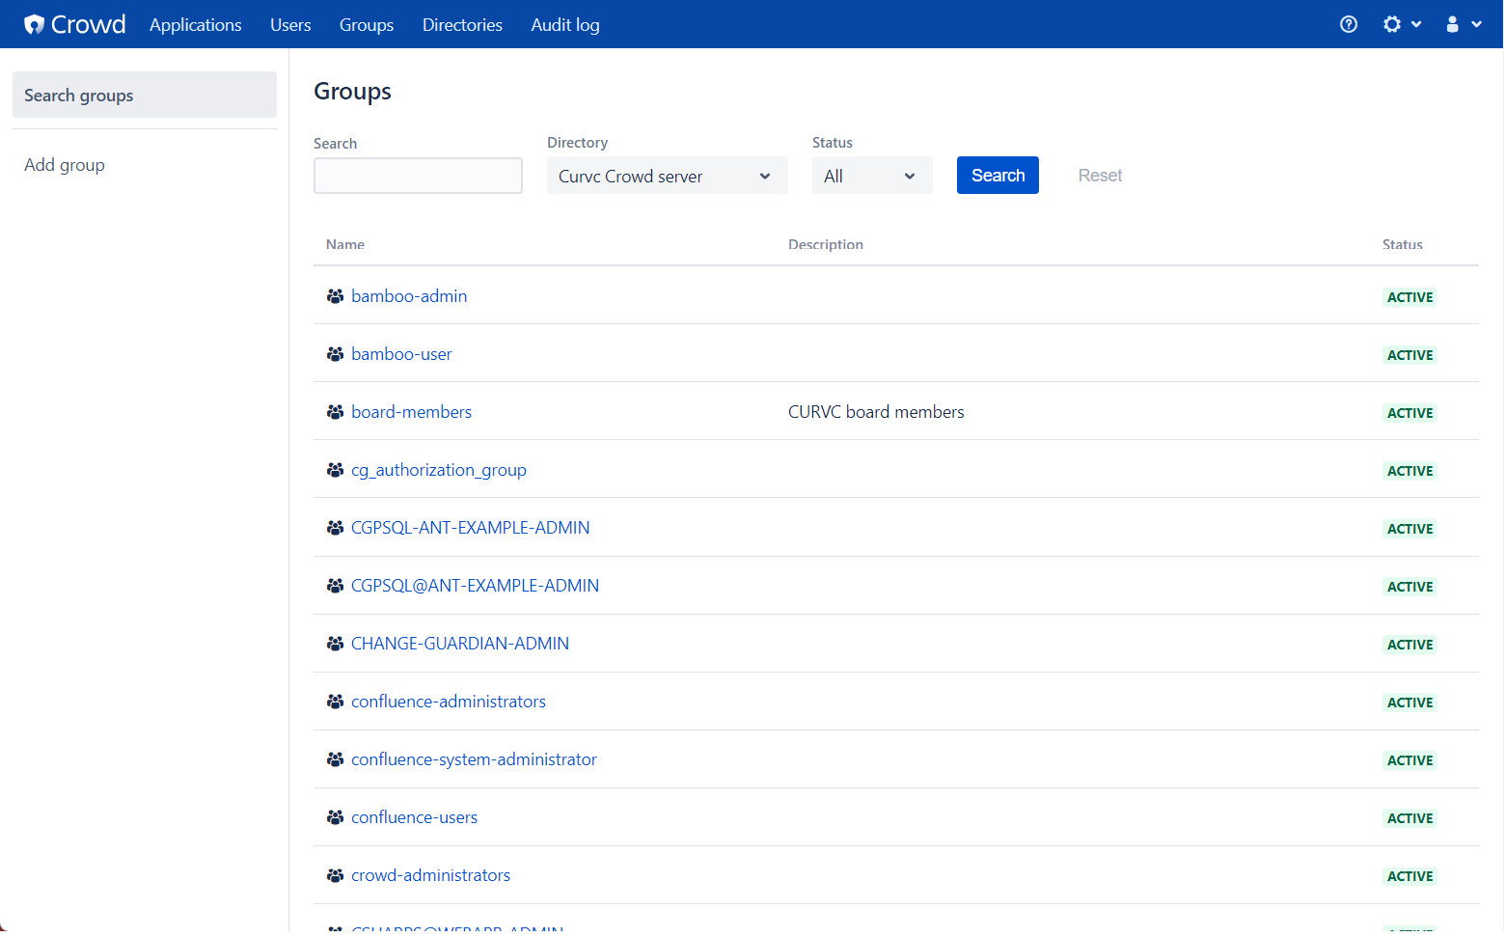Expand the Status filter dropdown

click(x=872, y=176)
